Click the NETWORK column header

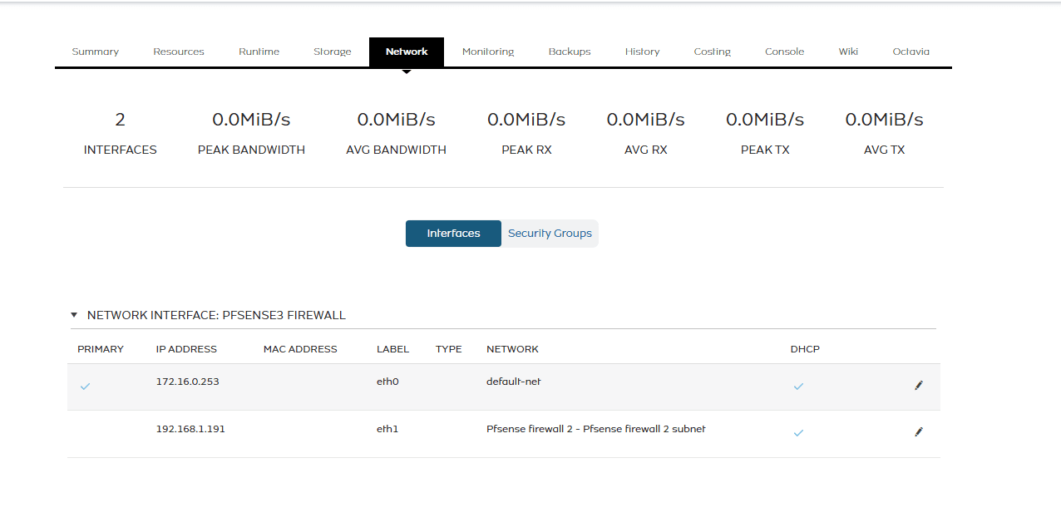tap(512, 349)
